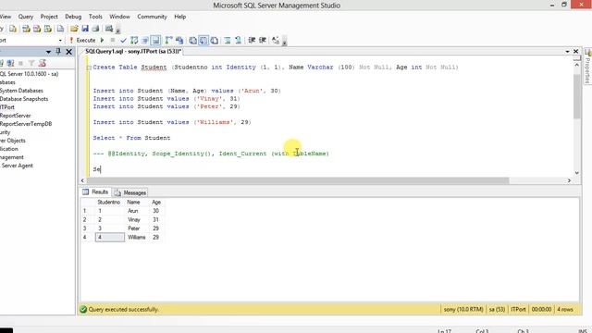Open the Tools menu
This screenshot has width=592, height=333.
point(95,17)
